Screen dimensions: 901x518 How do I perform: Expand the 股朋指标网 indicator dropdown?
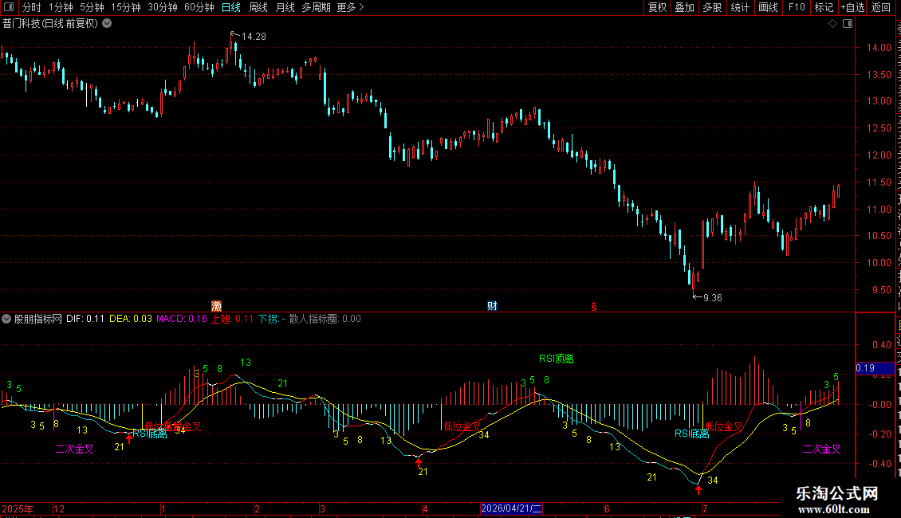coord(6,319)
